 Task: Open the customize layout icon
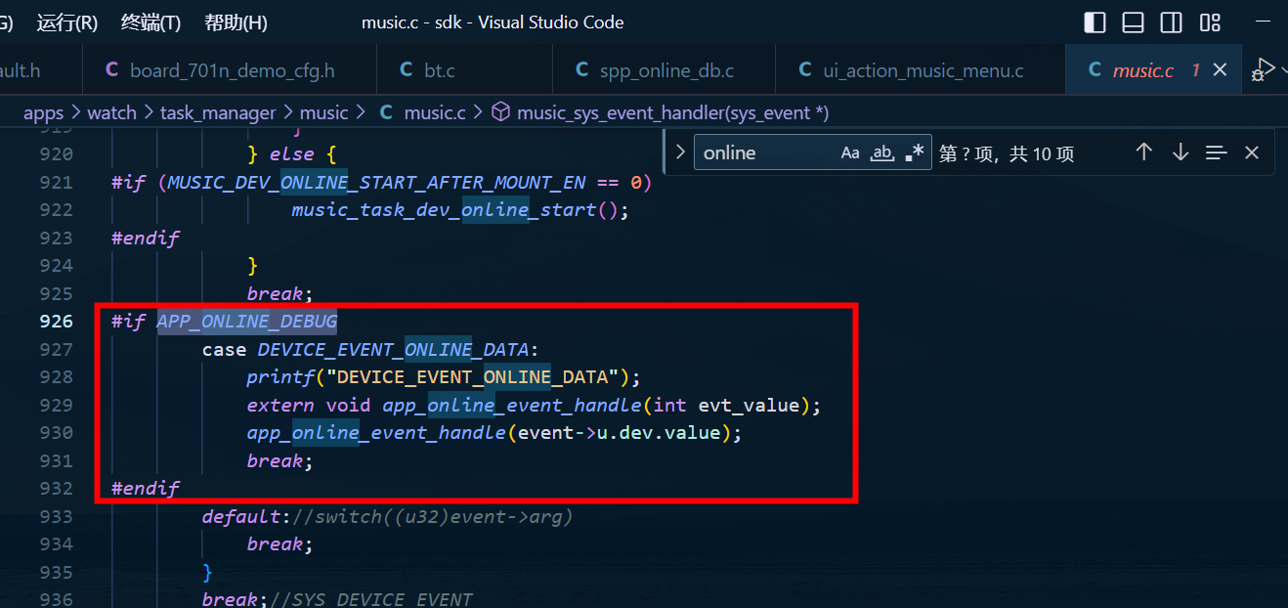pyautogui.click(x=1210, y=22)
